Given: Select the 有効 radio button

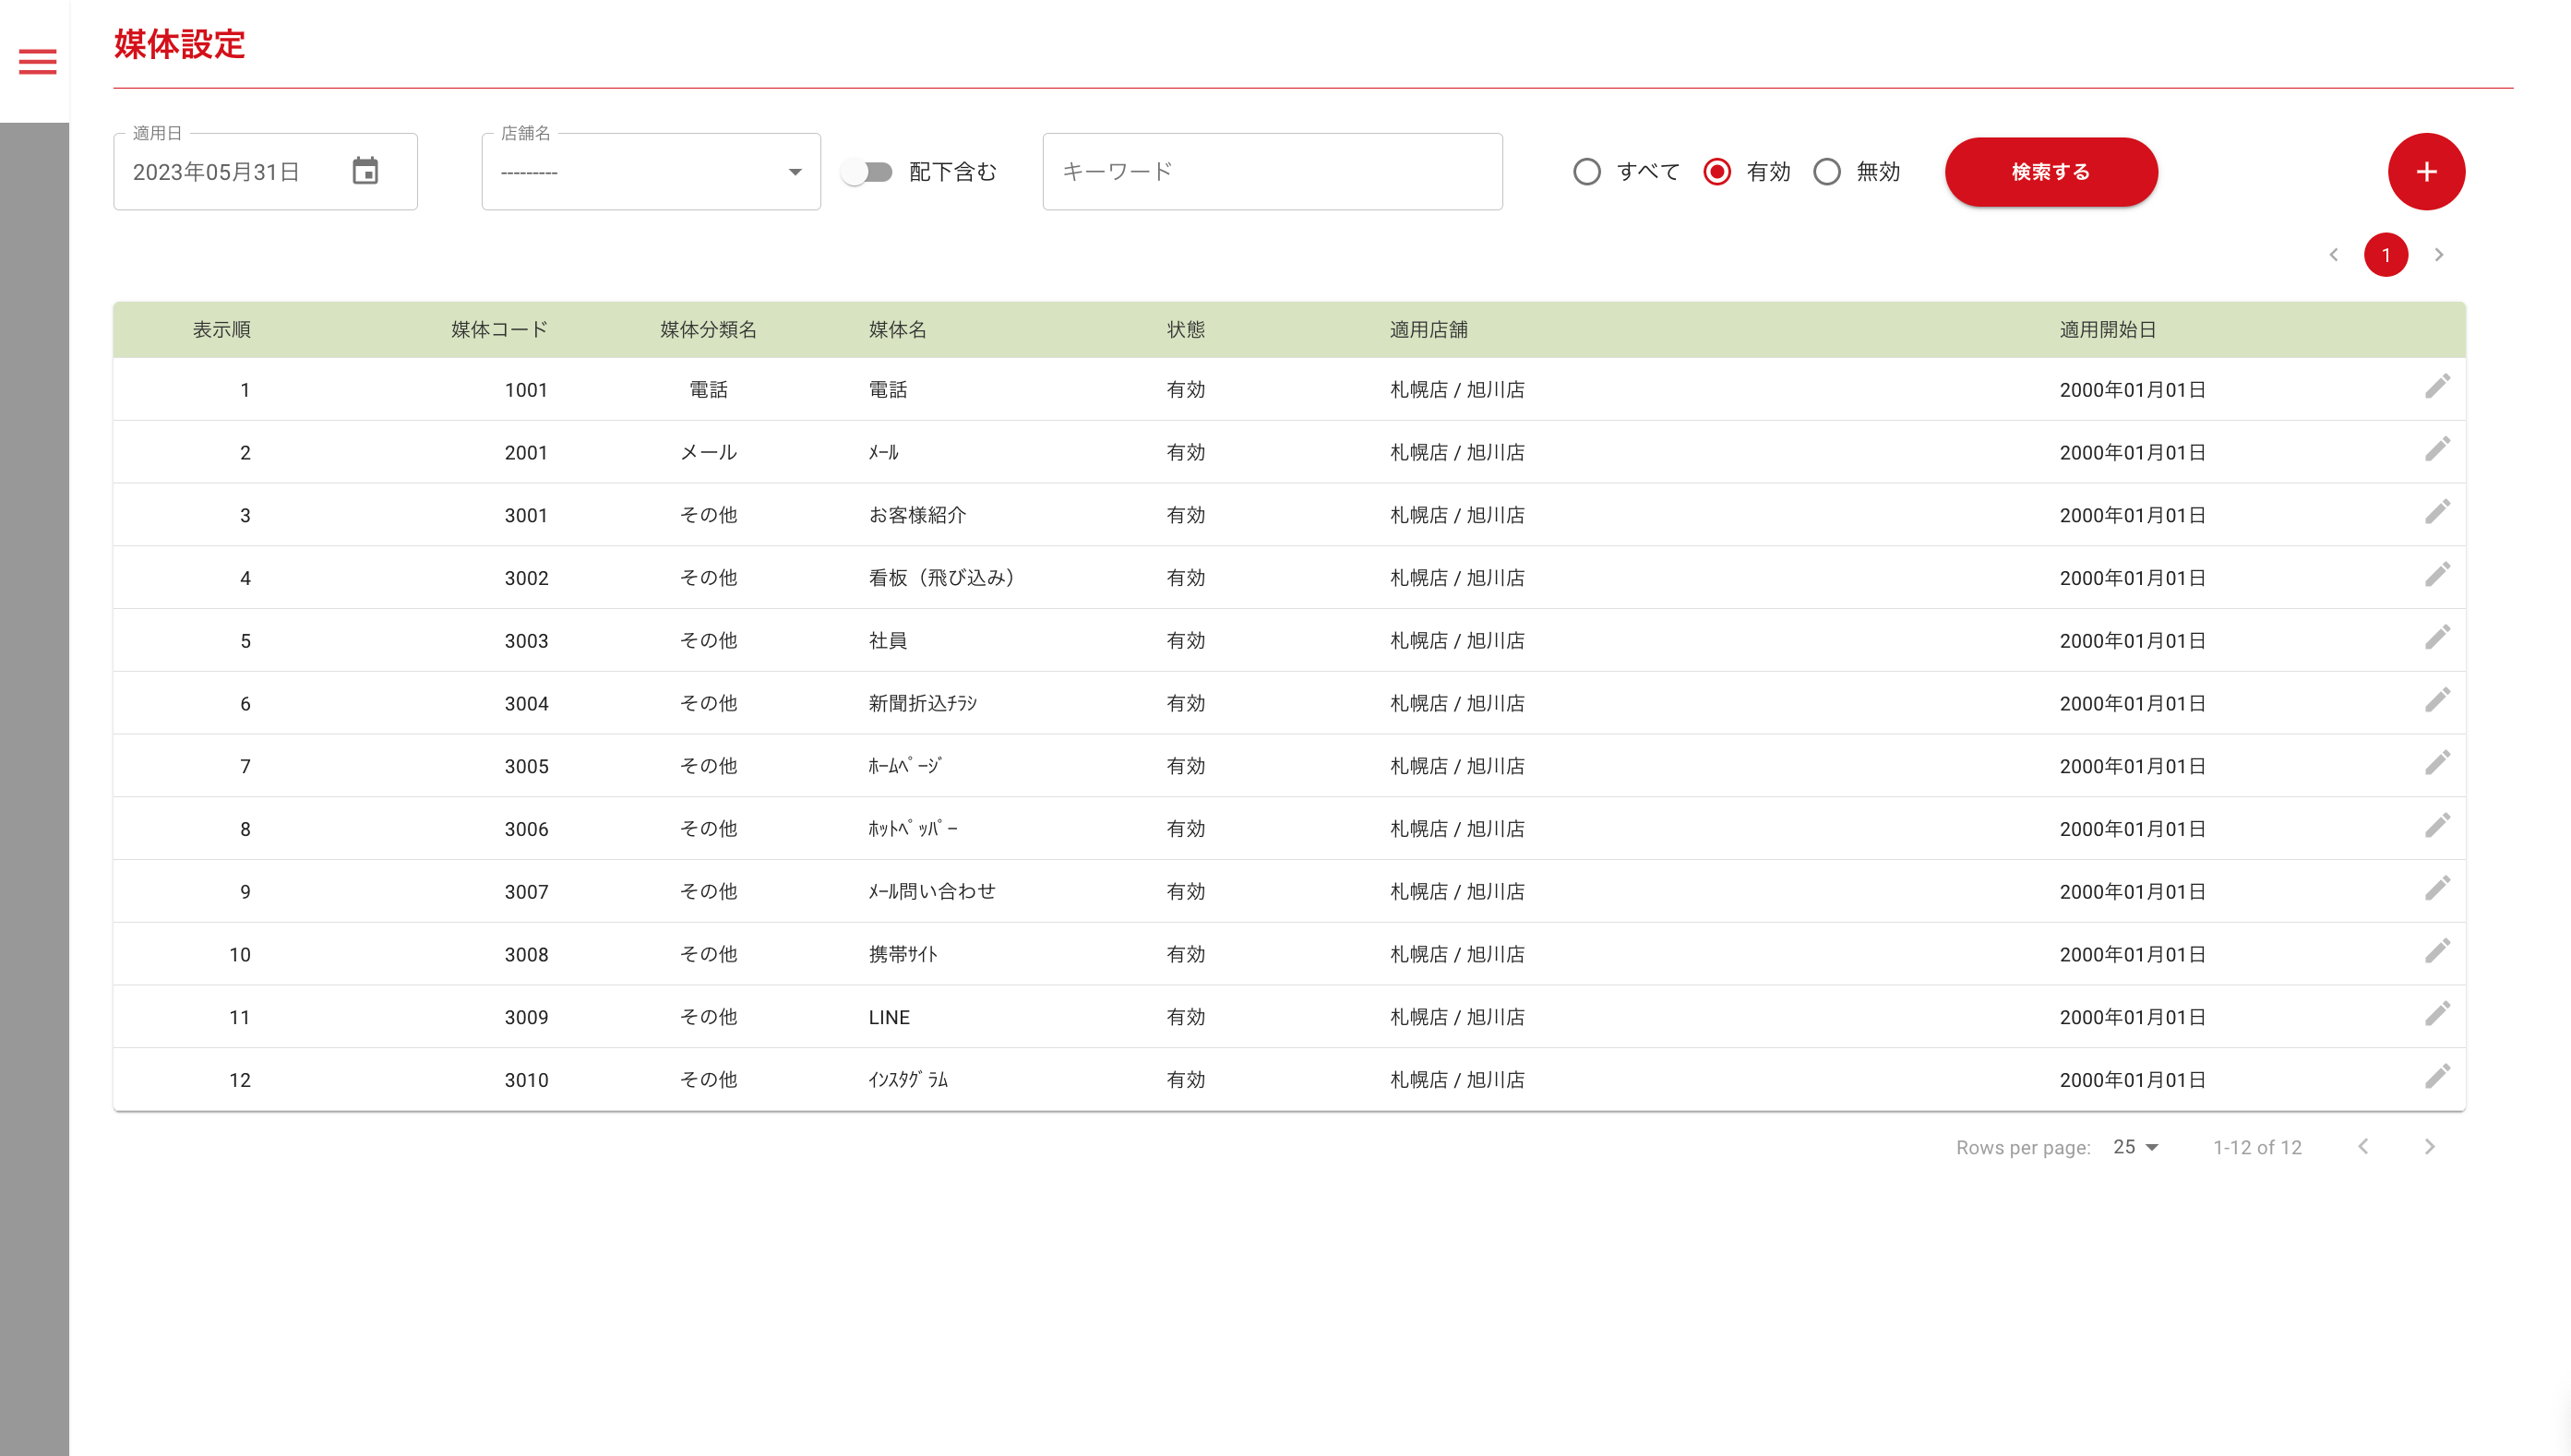Looking at the screenshot, I should (x=1716, y=172).
